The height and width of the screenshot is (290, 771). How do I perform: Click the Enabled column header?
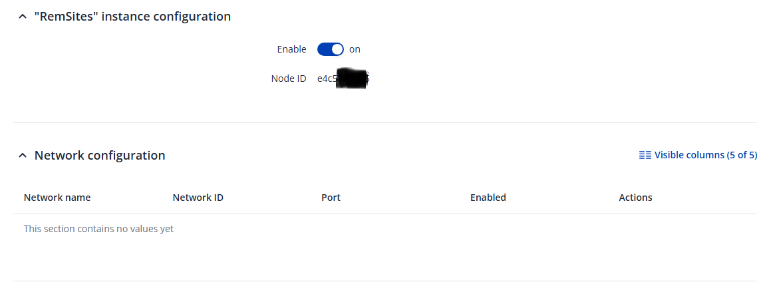click(x=488, y=198)
